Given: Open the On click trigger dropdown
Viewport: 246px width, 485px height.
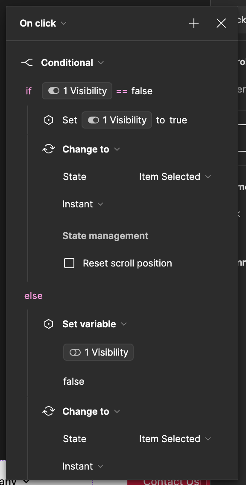Looking at the screenshot, I should [x=43, y=23].
